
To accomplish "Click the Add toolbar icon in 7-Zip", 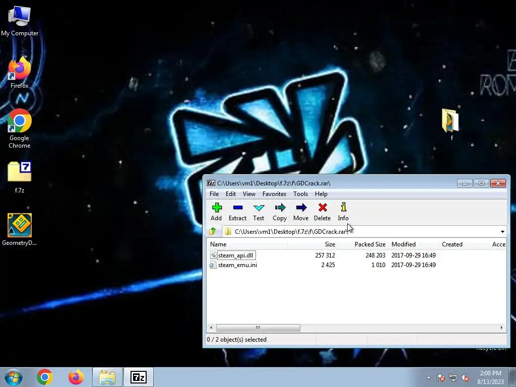I will click(x=217, y=208).
